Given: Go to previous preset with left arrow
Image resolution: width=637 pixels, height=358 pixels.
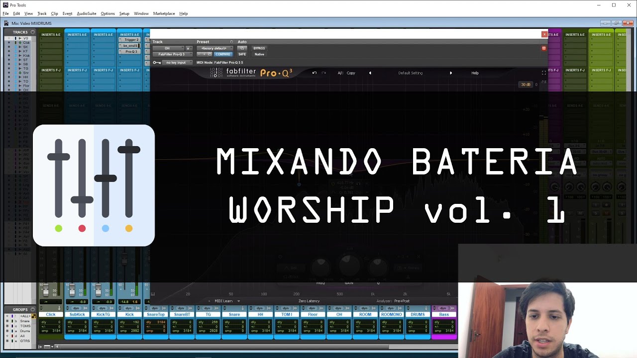Looking at the screenshot, I should [370, 73].
